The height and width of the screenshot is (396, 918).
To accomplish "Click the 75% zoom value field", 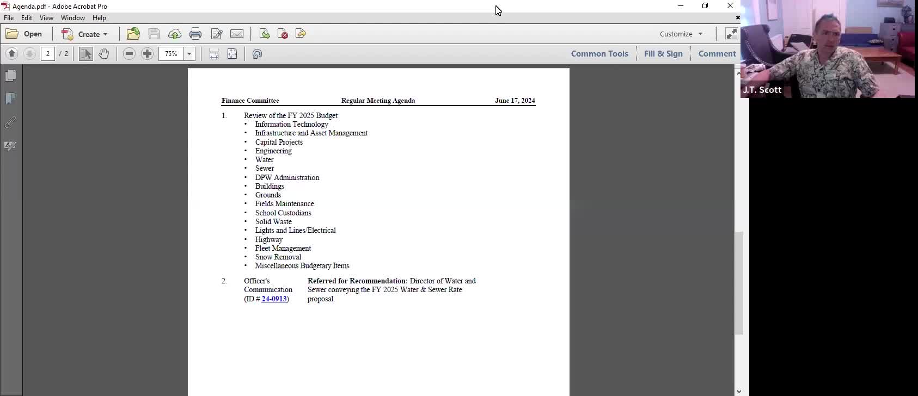I will (x=172, y=54).
